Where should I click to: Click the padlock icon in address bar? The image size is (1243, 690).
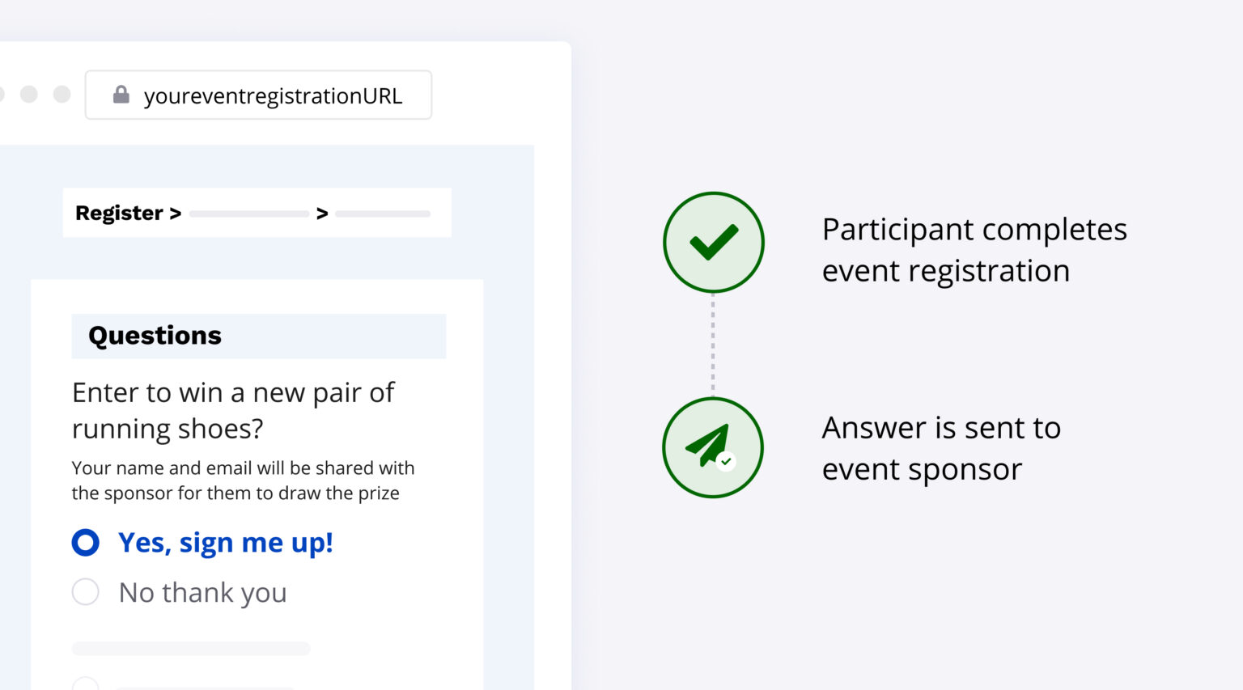121,95
